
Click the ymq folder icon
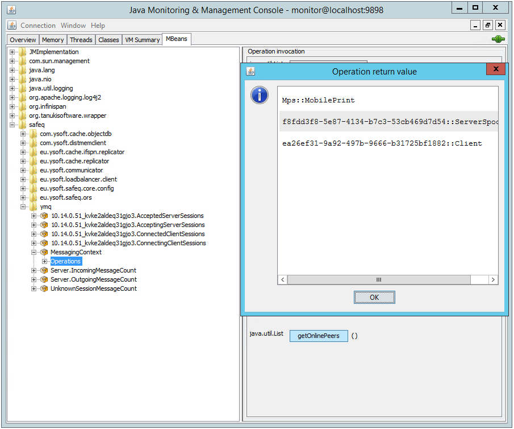coord(34,207)
